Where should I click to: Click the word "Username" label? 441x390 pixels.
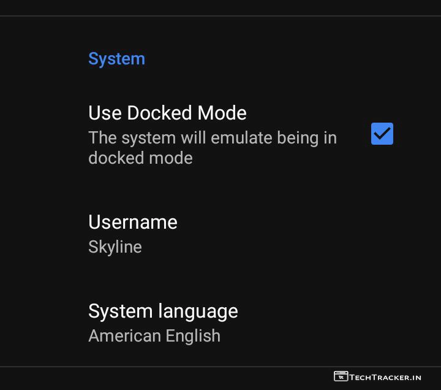[x=133, y=222]
